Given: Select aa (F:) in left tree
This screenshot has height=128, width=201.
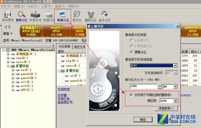Looking at the screenshot, I should pyautogui.click(x=26, y=70).
